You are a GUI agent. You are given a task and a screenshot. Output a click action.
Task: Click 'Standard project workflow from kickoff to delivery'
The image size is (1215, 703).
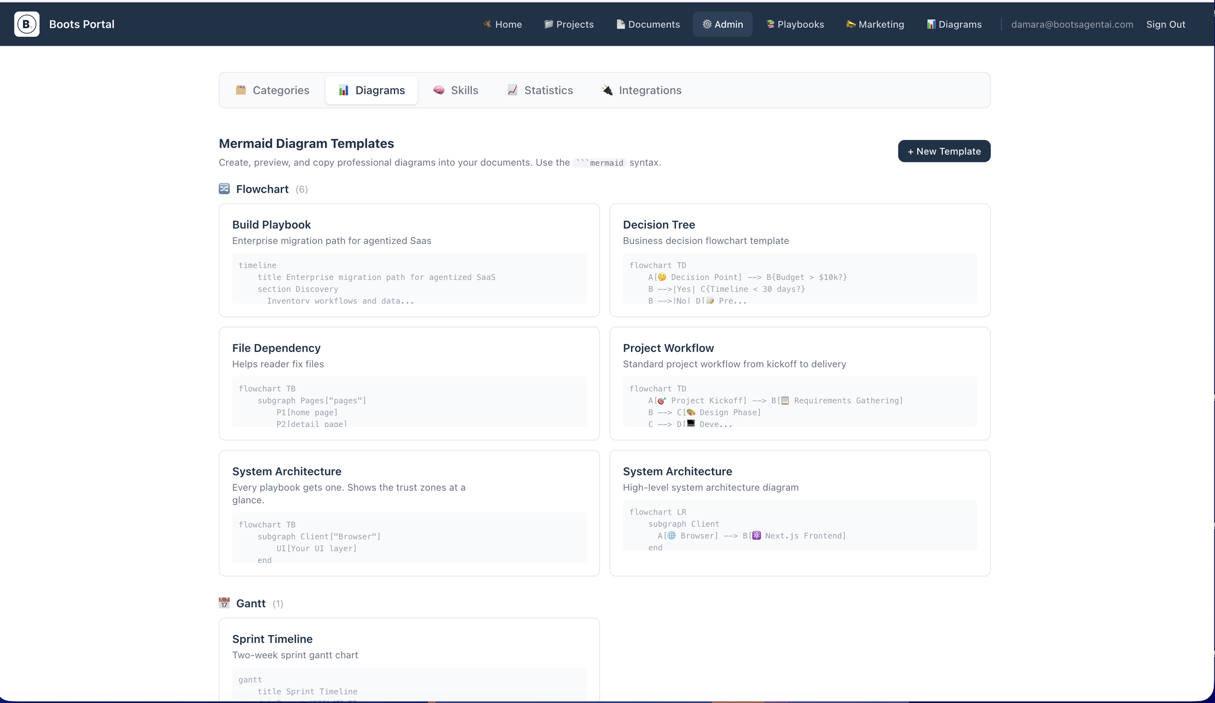point(734,364)
